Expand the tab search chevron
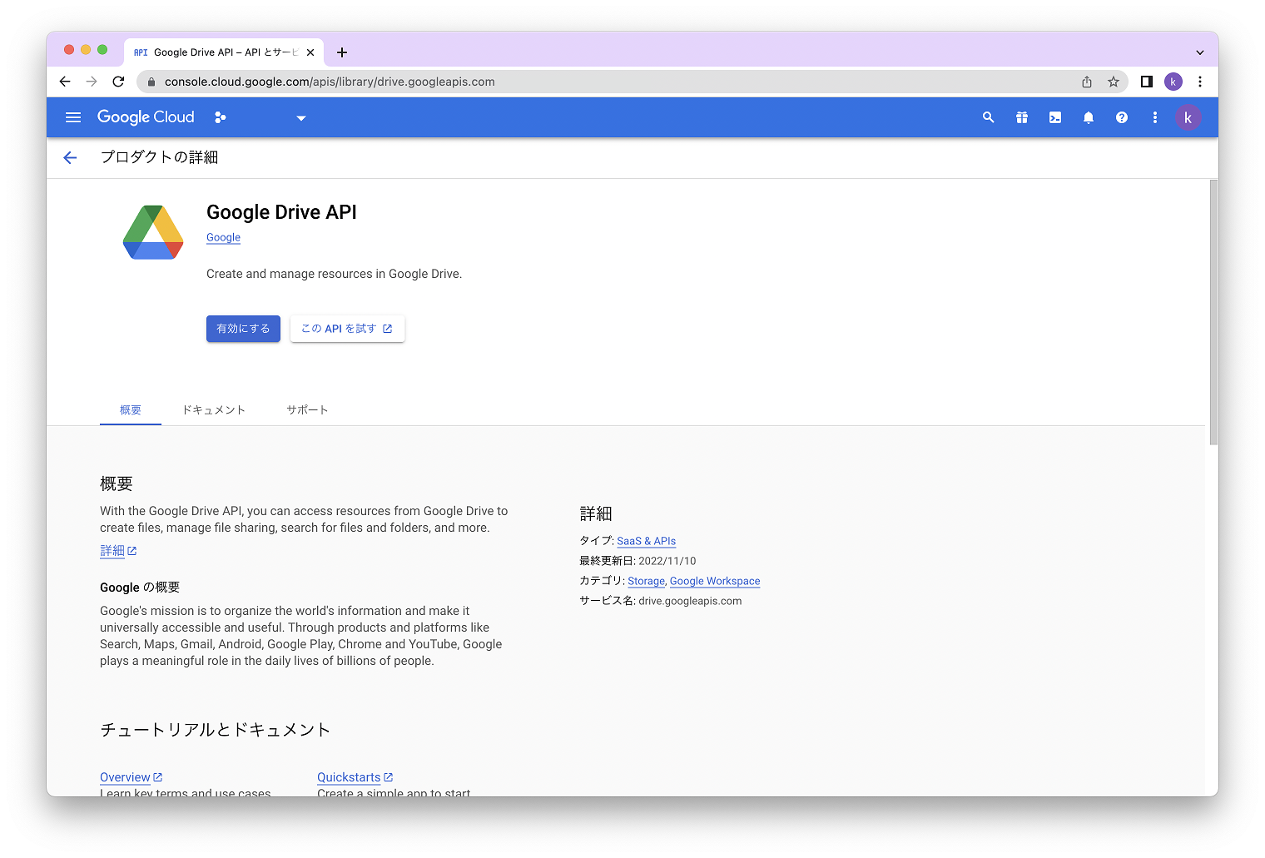Screen dimensions: 1265x858 coord(1200,52)
